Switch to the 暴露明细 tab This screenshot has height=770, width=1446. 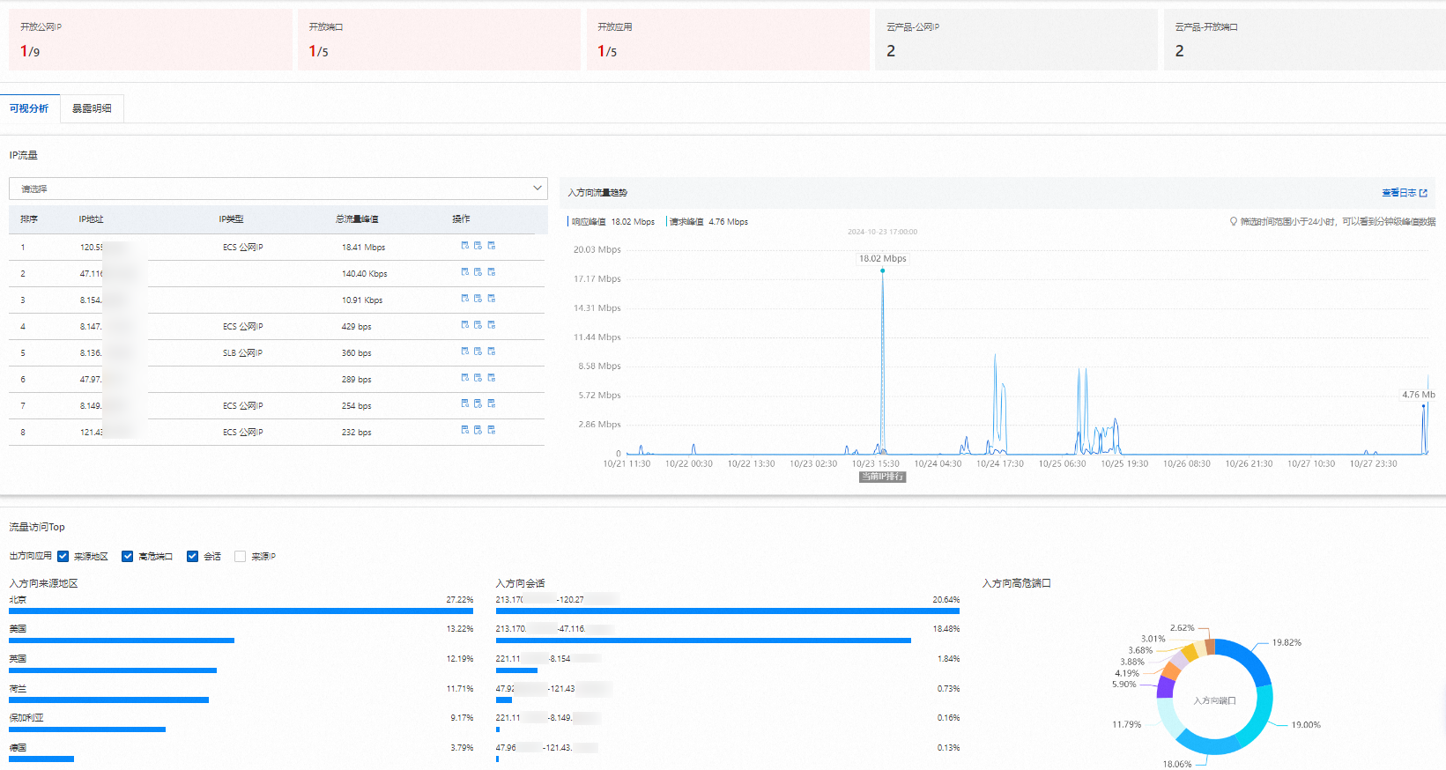click(x=92, y=108)
